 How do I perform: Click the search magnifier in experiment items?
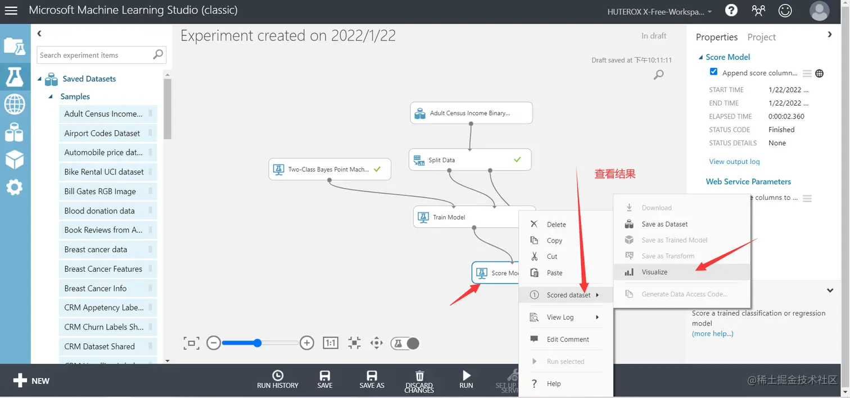click(x=158, y=54)
